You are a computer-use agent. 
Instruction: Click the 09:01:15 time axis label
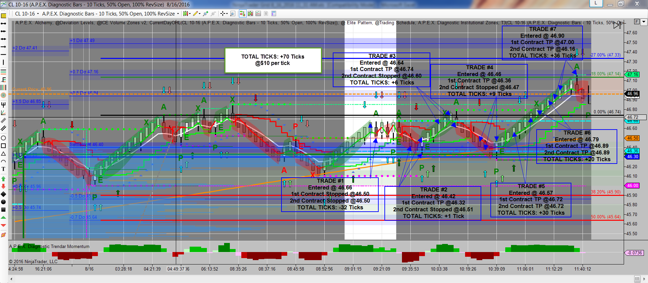353,269
